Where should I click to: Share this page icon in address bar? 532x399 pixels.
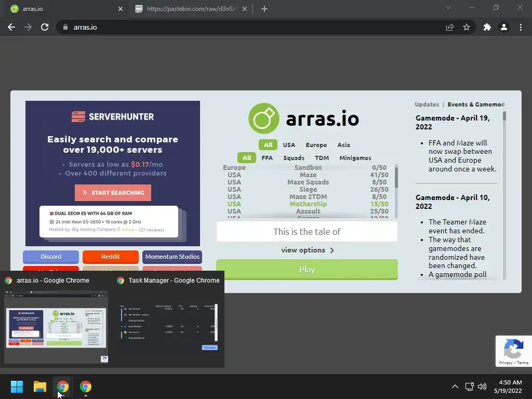[450, 27]
